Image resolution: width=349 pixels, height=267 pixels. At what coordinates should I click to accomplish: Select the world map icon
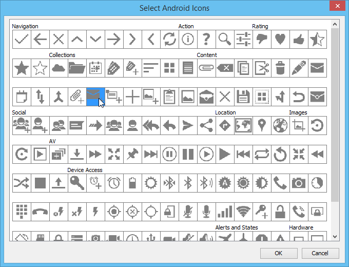tap(243, 125)
